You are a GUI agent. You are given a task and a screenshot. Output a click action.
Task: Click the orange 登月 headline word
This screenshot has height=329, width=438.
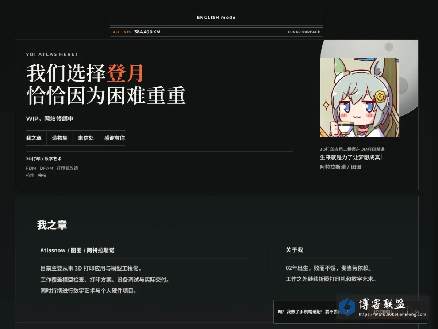125,73
